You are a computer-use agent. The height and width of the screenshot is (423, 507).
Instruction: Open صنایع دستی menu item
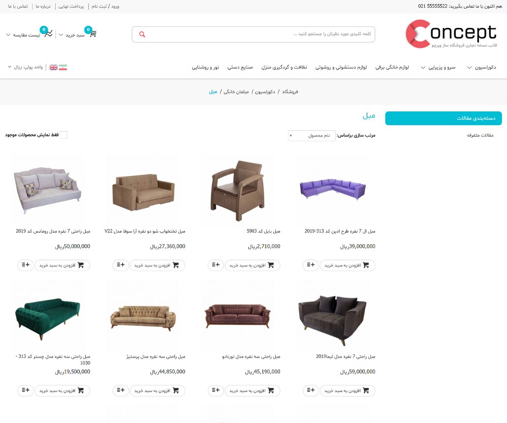tap(240, 67)
